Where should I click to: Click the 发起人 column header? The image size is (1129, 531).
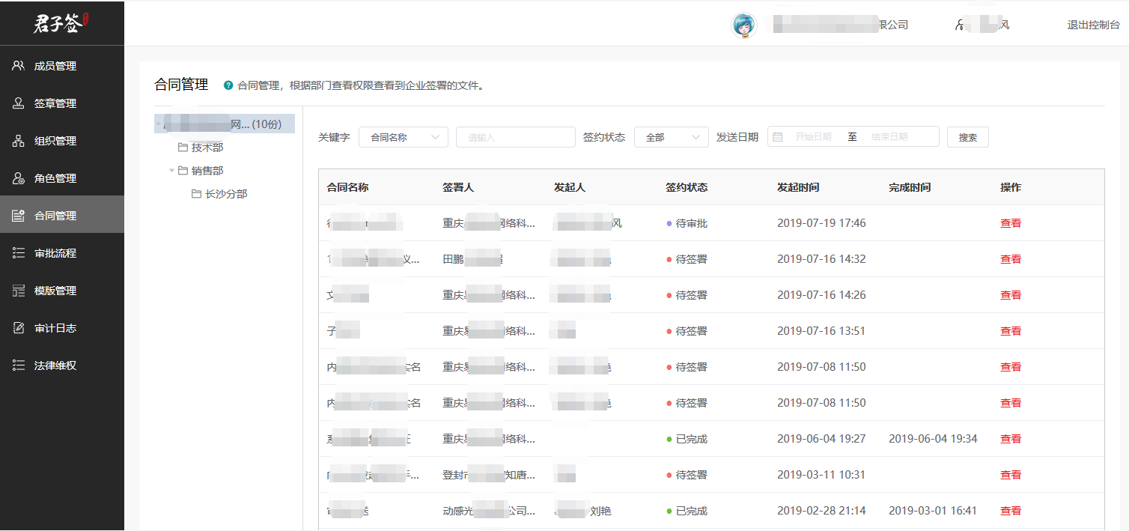[x=570, y=187]
